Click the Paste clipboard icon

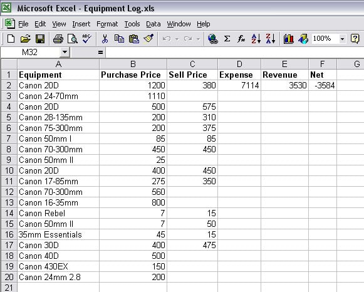(x=134, y=38)
